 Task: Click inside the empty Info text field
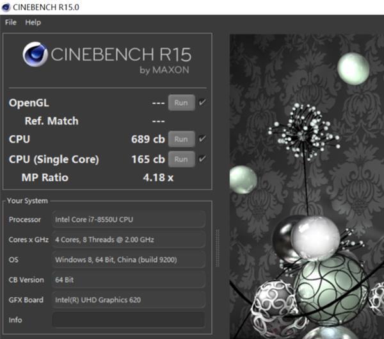[128, 319]
